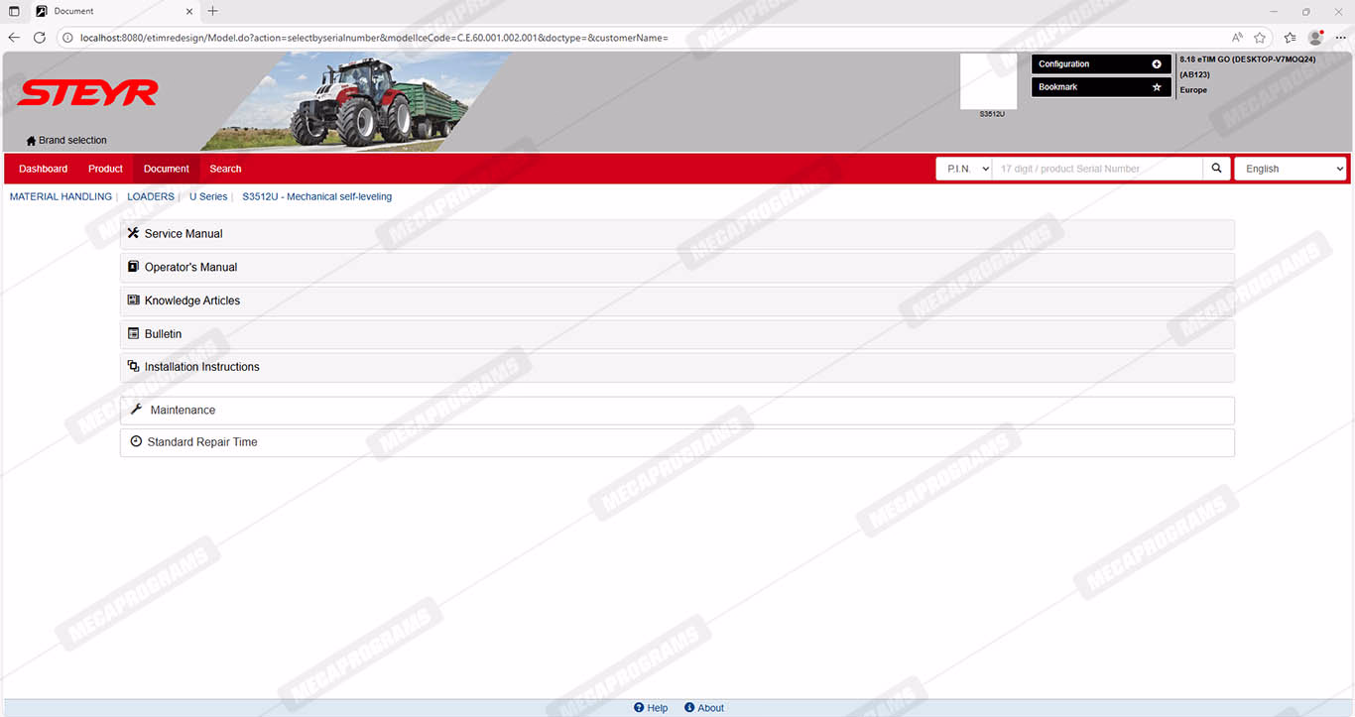This screenshot has height=717, width=1355.
Task: Click the Brand selection home icon
Action: click(x=31, y=141)
